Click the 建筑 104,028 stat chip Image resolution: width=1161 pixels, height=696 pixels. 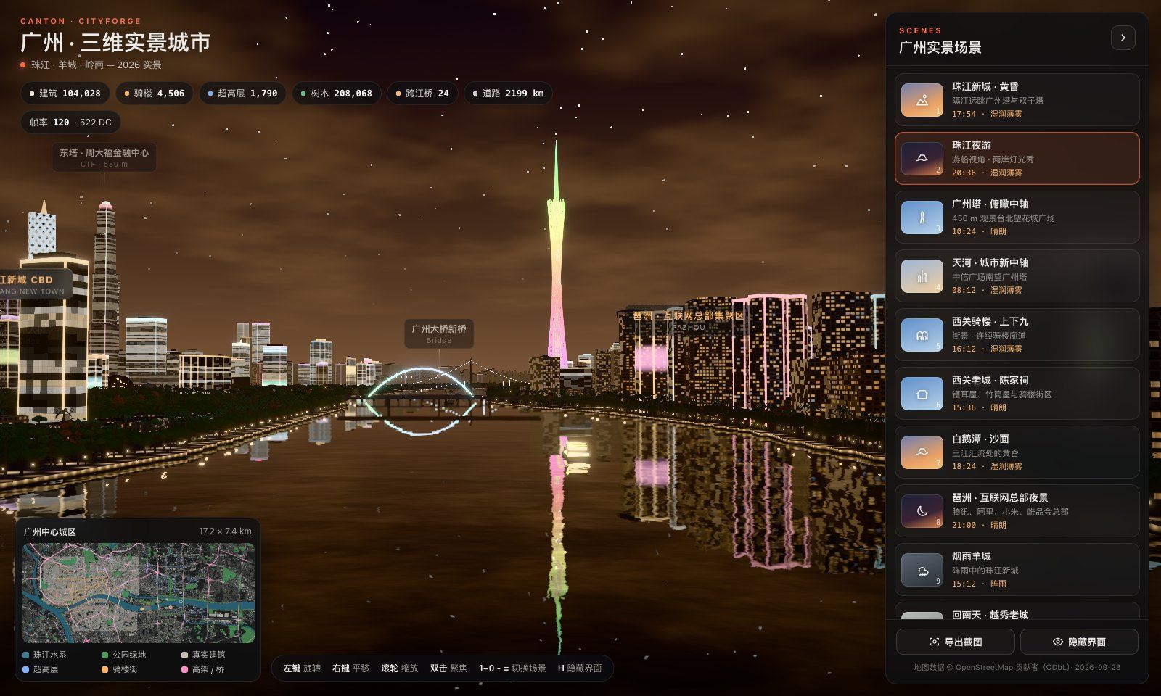(65, 93)
